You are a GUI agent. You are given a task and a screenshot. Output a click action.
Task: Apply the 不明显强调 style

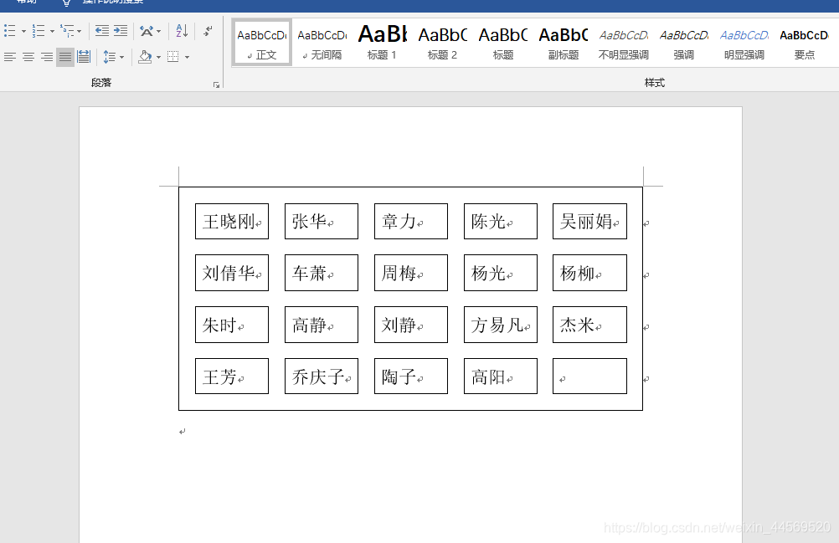click(x=623, y=44)
